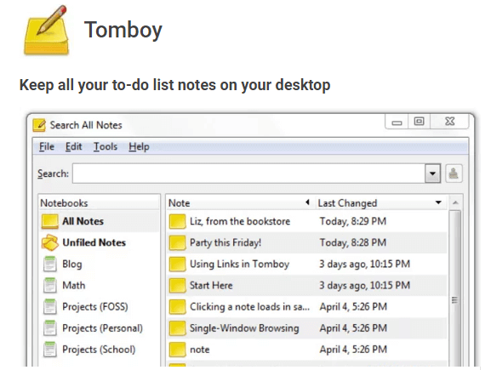Click 'Today, 8:28 PM' timestamp

click(353, 243)
